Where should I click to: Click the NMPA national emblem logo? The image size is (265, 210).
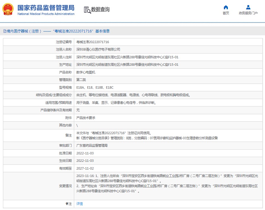8,10
